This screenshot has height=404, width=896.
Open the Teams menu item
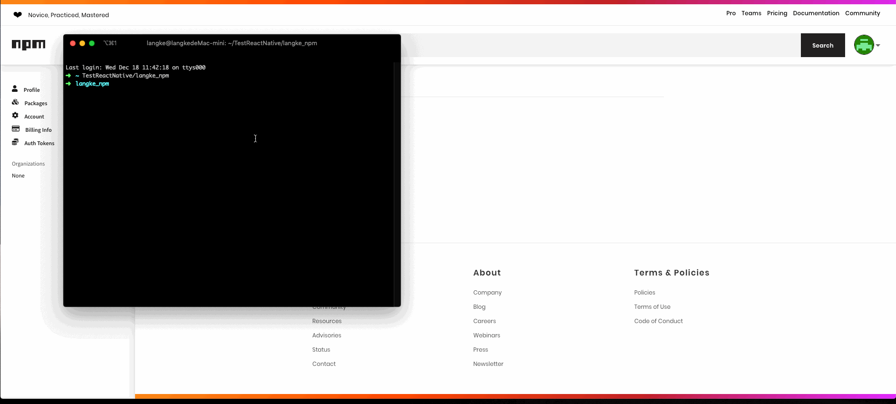(751, 13)
